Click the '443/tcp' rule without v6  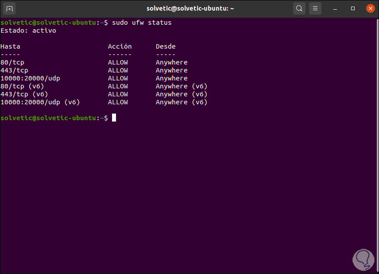tap(14, 70)
